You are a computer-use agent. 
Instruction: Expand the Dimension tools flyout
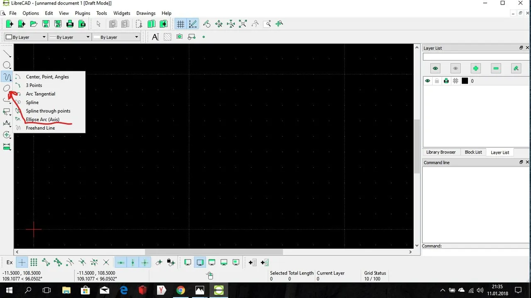7,123
